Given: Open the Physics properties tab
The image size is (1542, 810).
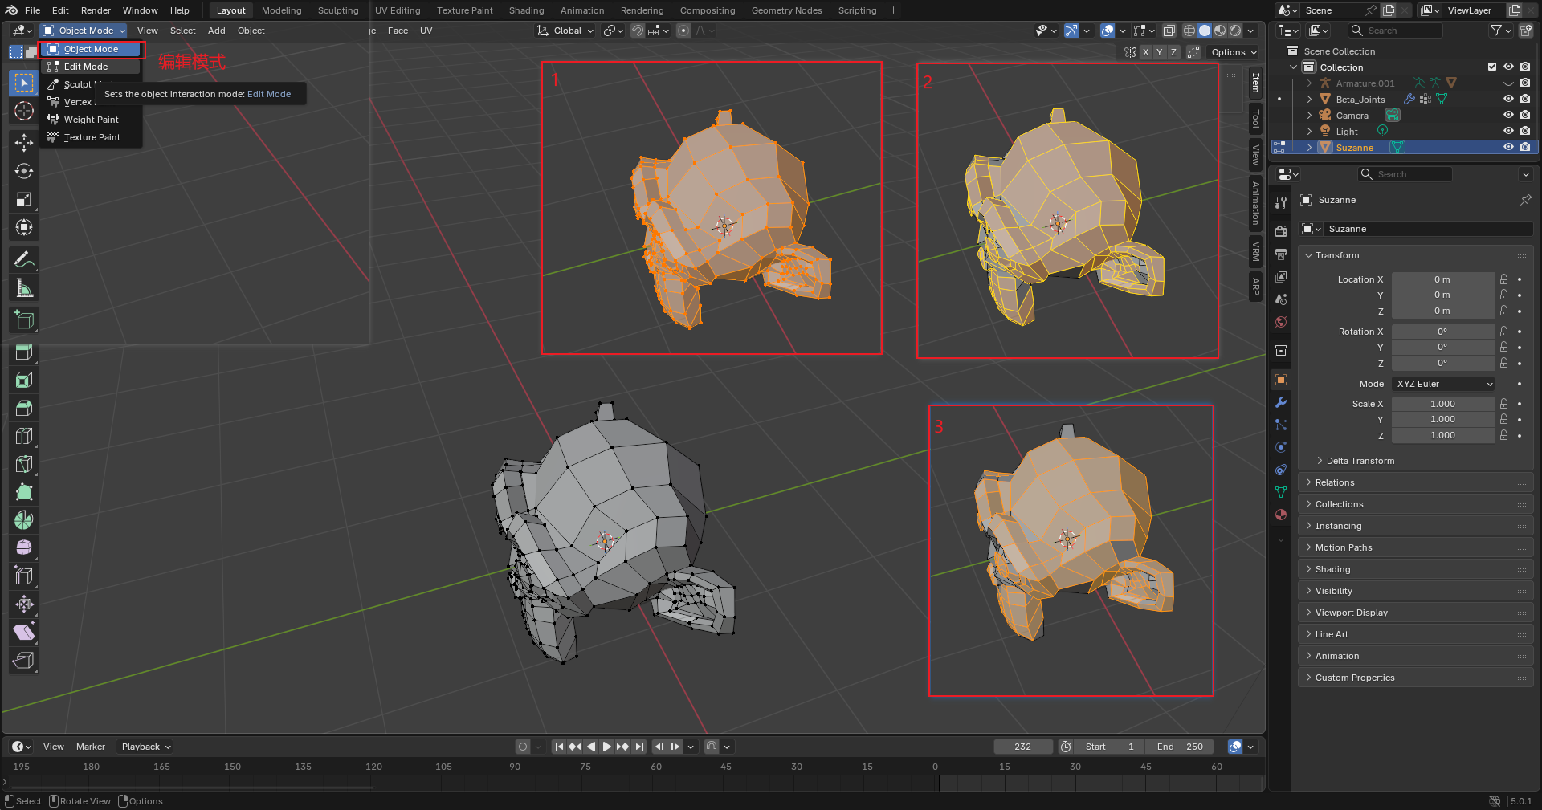Looking at the screenshot, I should click(x=1281, y=447).
